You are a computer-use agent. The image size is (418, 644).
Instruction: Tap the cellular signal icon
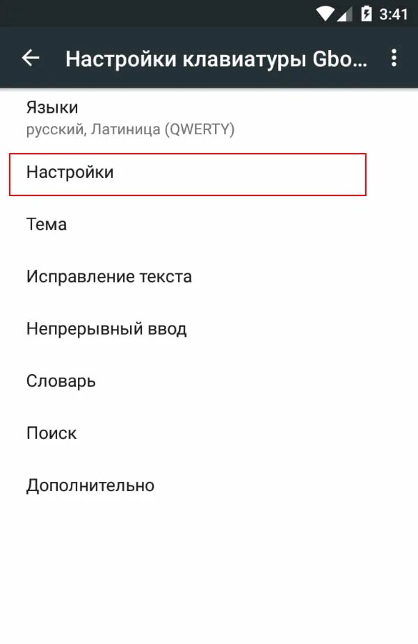(345, 15)
